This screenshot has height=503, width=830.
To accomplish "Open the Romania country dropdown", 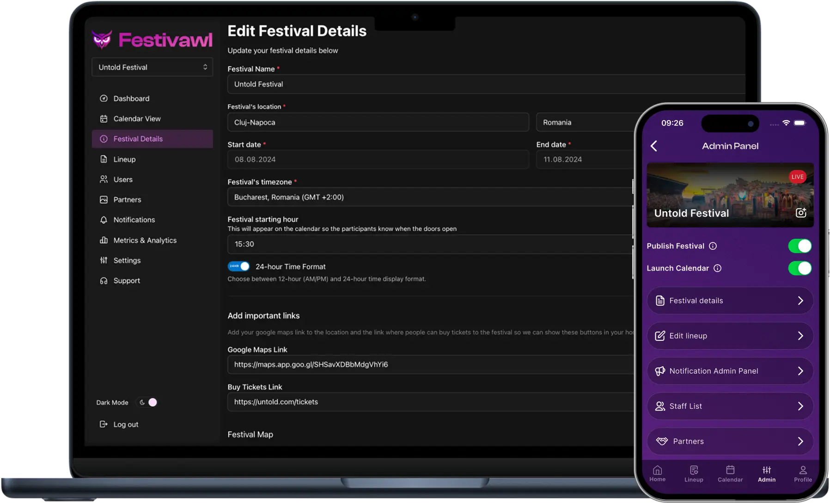I will coord(585,122).
